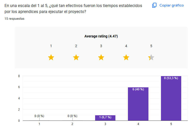Click the "Copiar gráfico" text link
Viewport: 189px width, 131px height.
pos(171,5)
